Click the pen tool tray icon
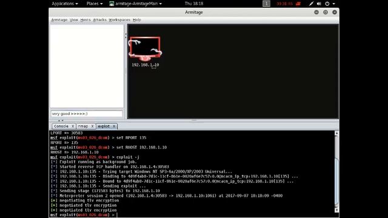Viewport: 388px width, 218px height. [311, 4]
